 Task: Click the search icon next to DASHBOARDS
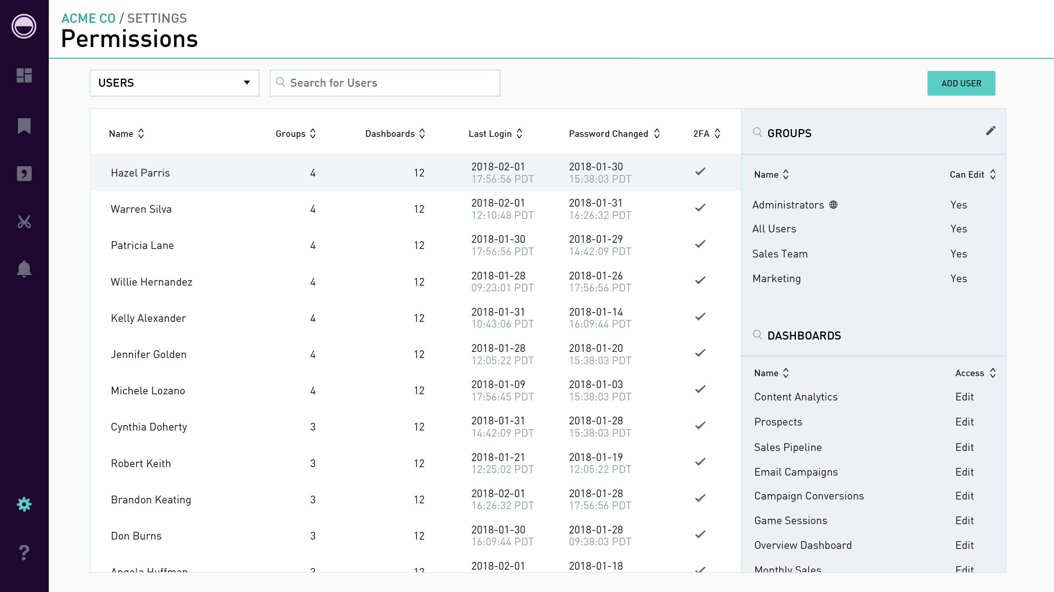coord(757,335)
